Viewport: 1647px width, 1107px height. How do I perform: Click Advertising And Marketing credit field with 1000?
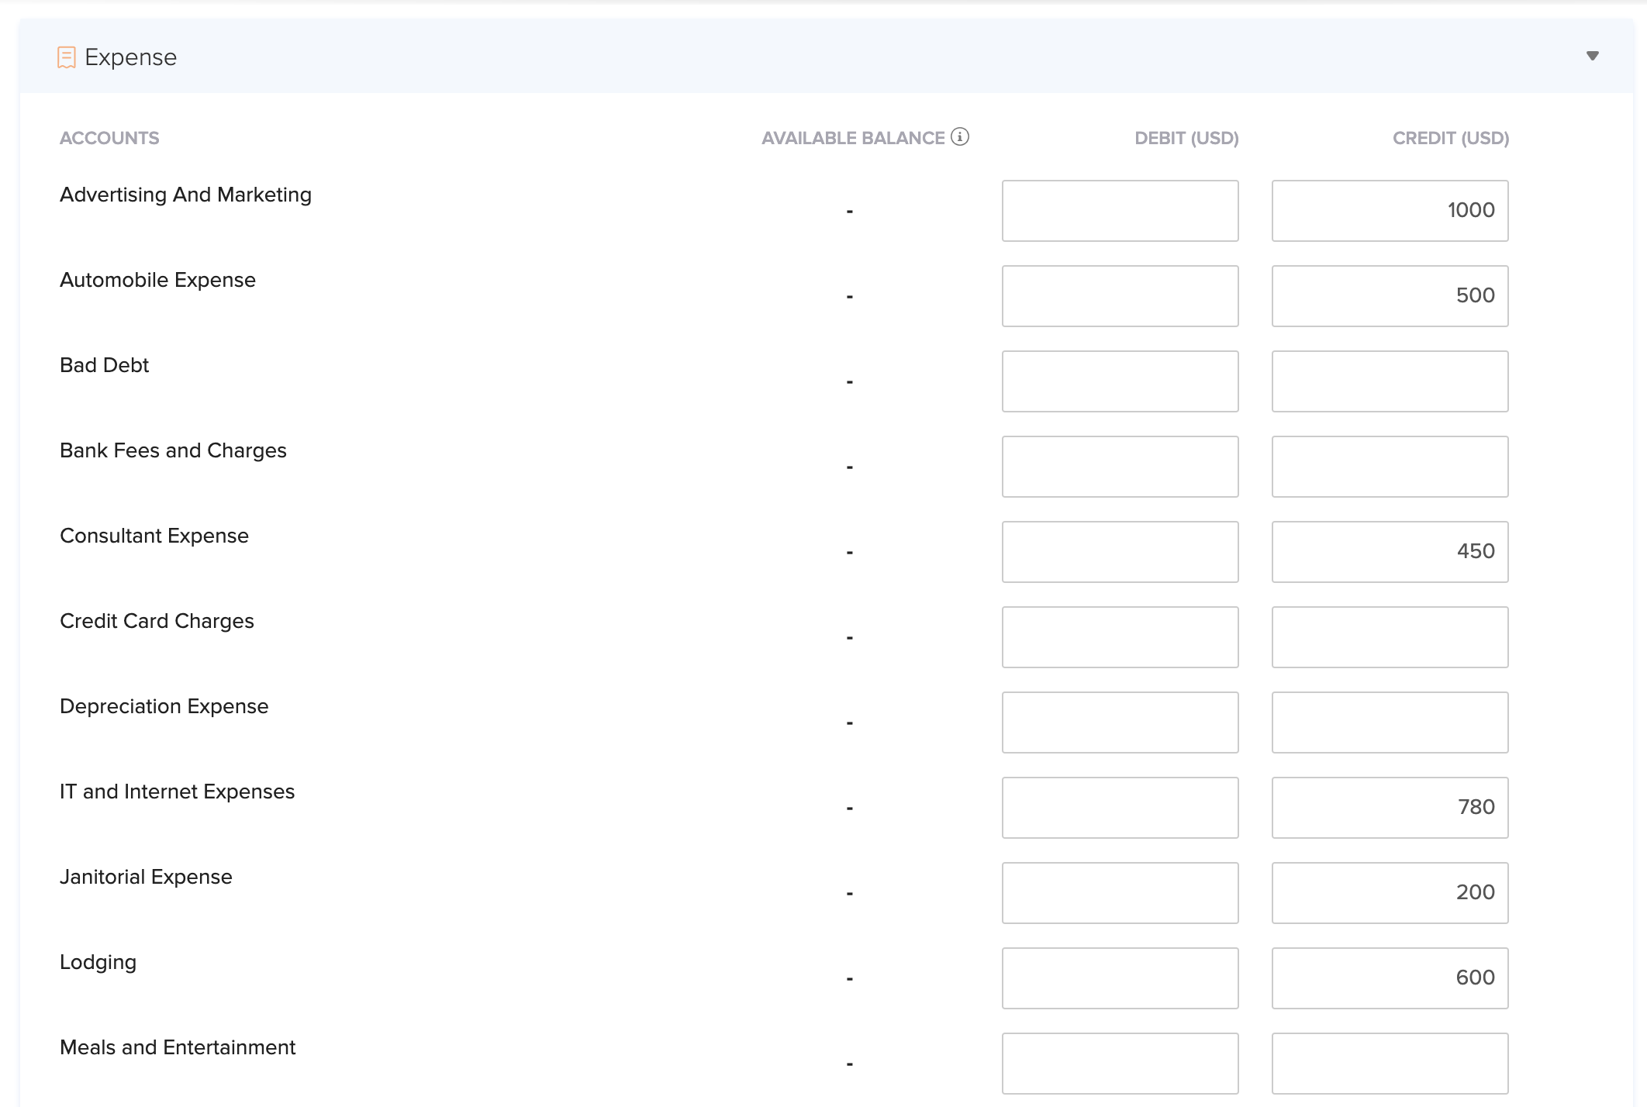[x=1390, y=211]
